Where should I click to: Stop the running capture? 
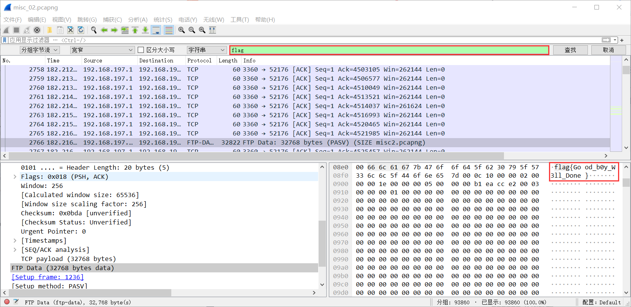16,30
